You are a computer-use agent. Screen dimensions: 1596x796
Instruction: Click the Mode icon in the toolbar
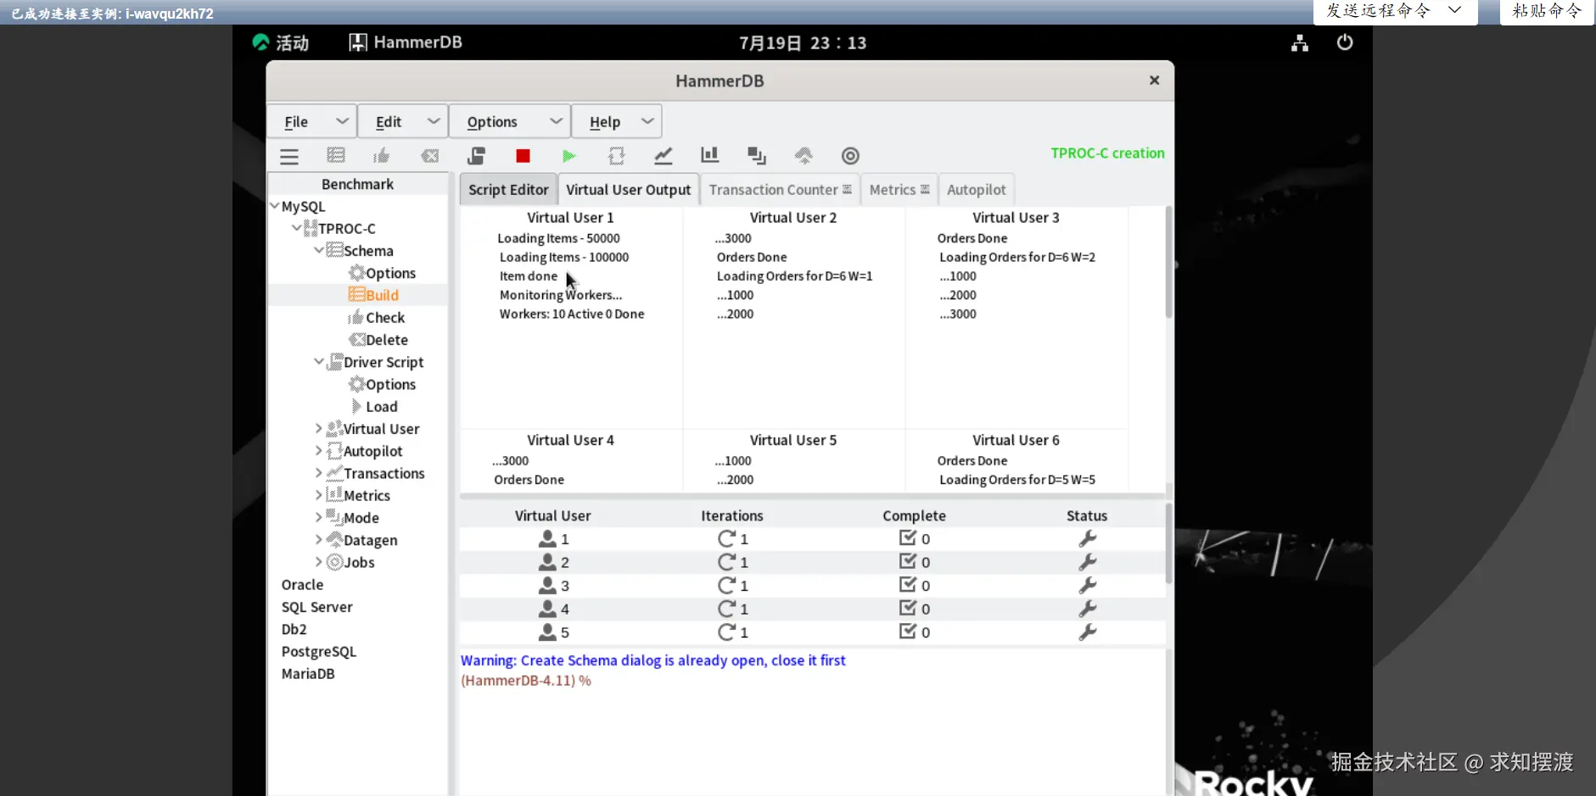pos(757,156)
